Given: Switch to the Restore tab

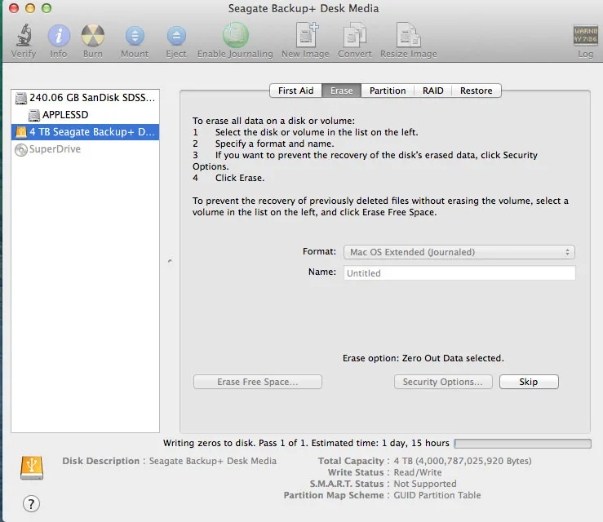Looking at the screenshot, I should 476,91.
